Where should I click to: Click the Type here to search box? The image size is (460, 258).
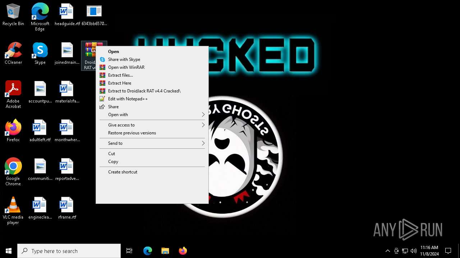(69, 251)
